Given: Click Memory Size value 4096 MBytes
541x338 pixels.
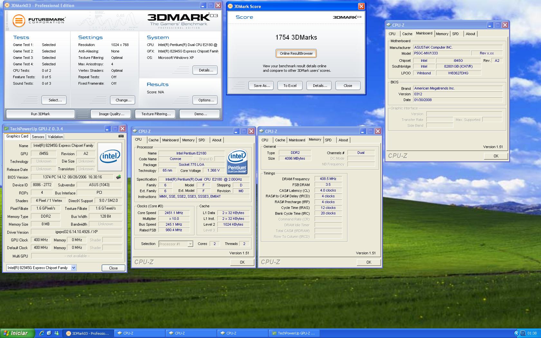Looking at the screenshot, I should tap(295, 158).
